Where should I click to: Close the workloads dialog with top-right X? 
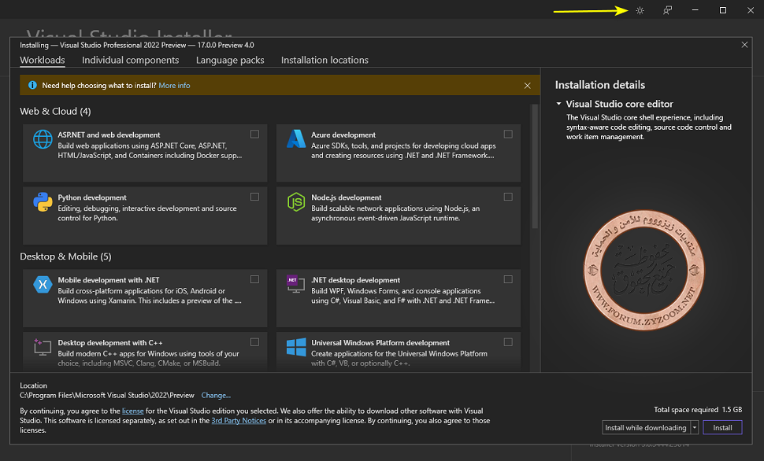(744, 45)
